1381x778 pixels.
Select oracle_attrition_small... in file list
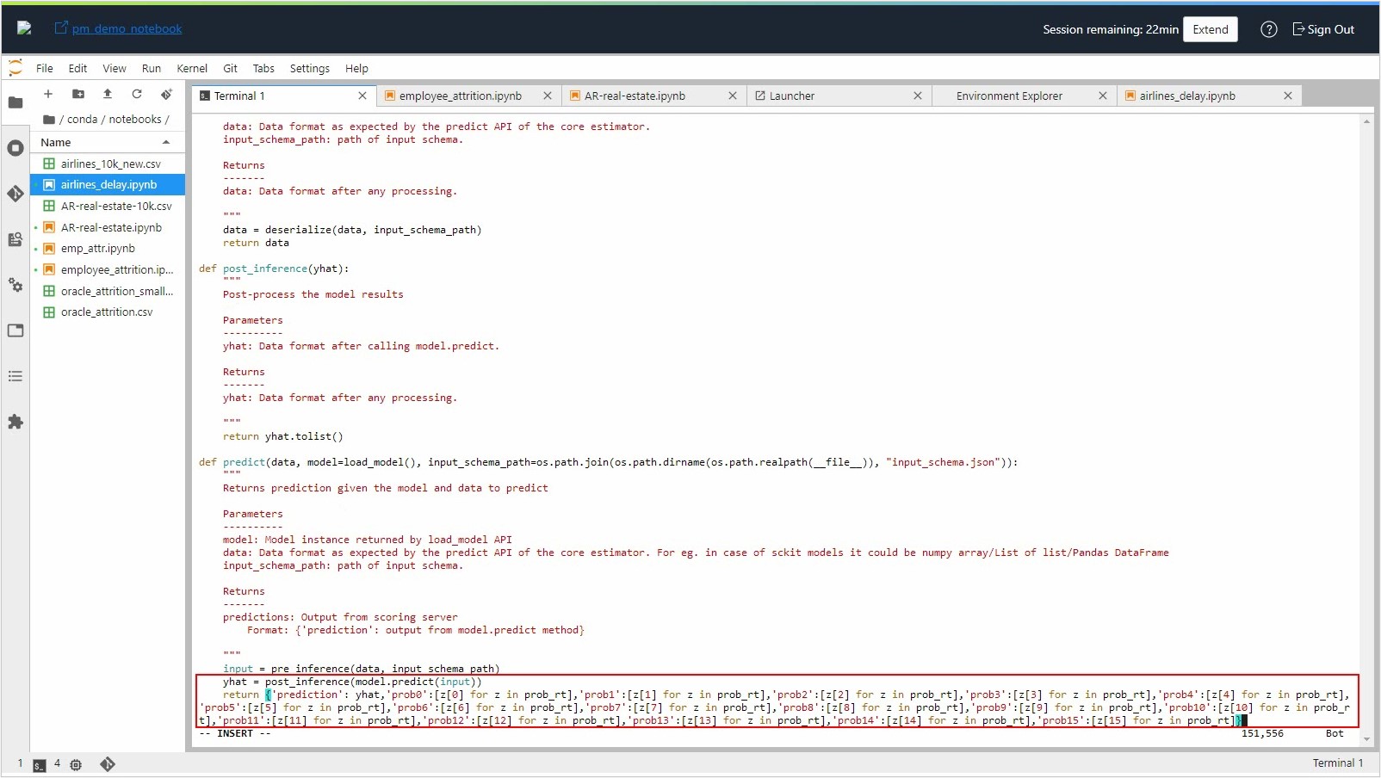click(108, 291)
